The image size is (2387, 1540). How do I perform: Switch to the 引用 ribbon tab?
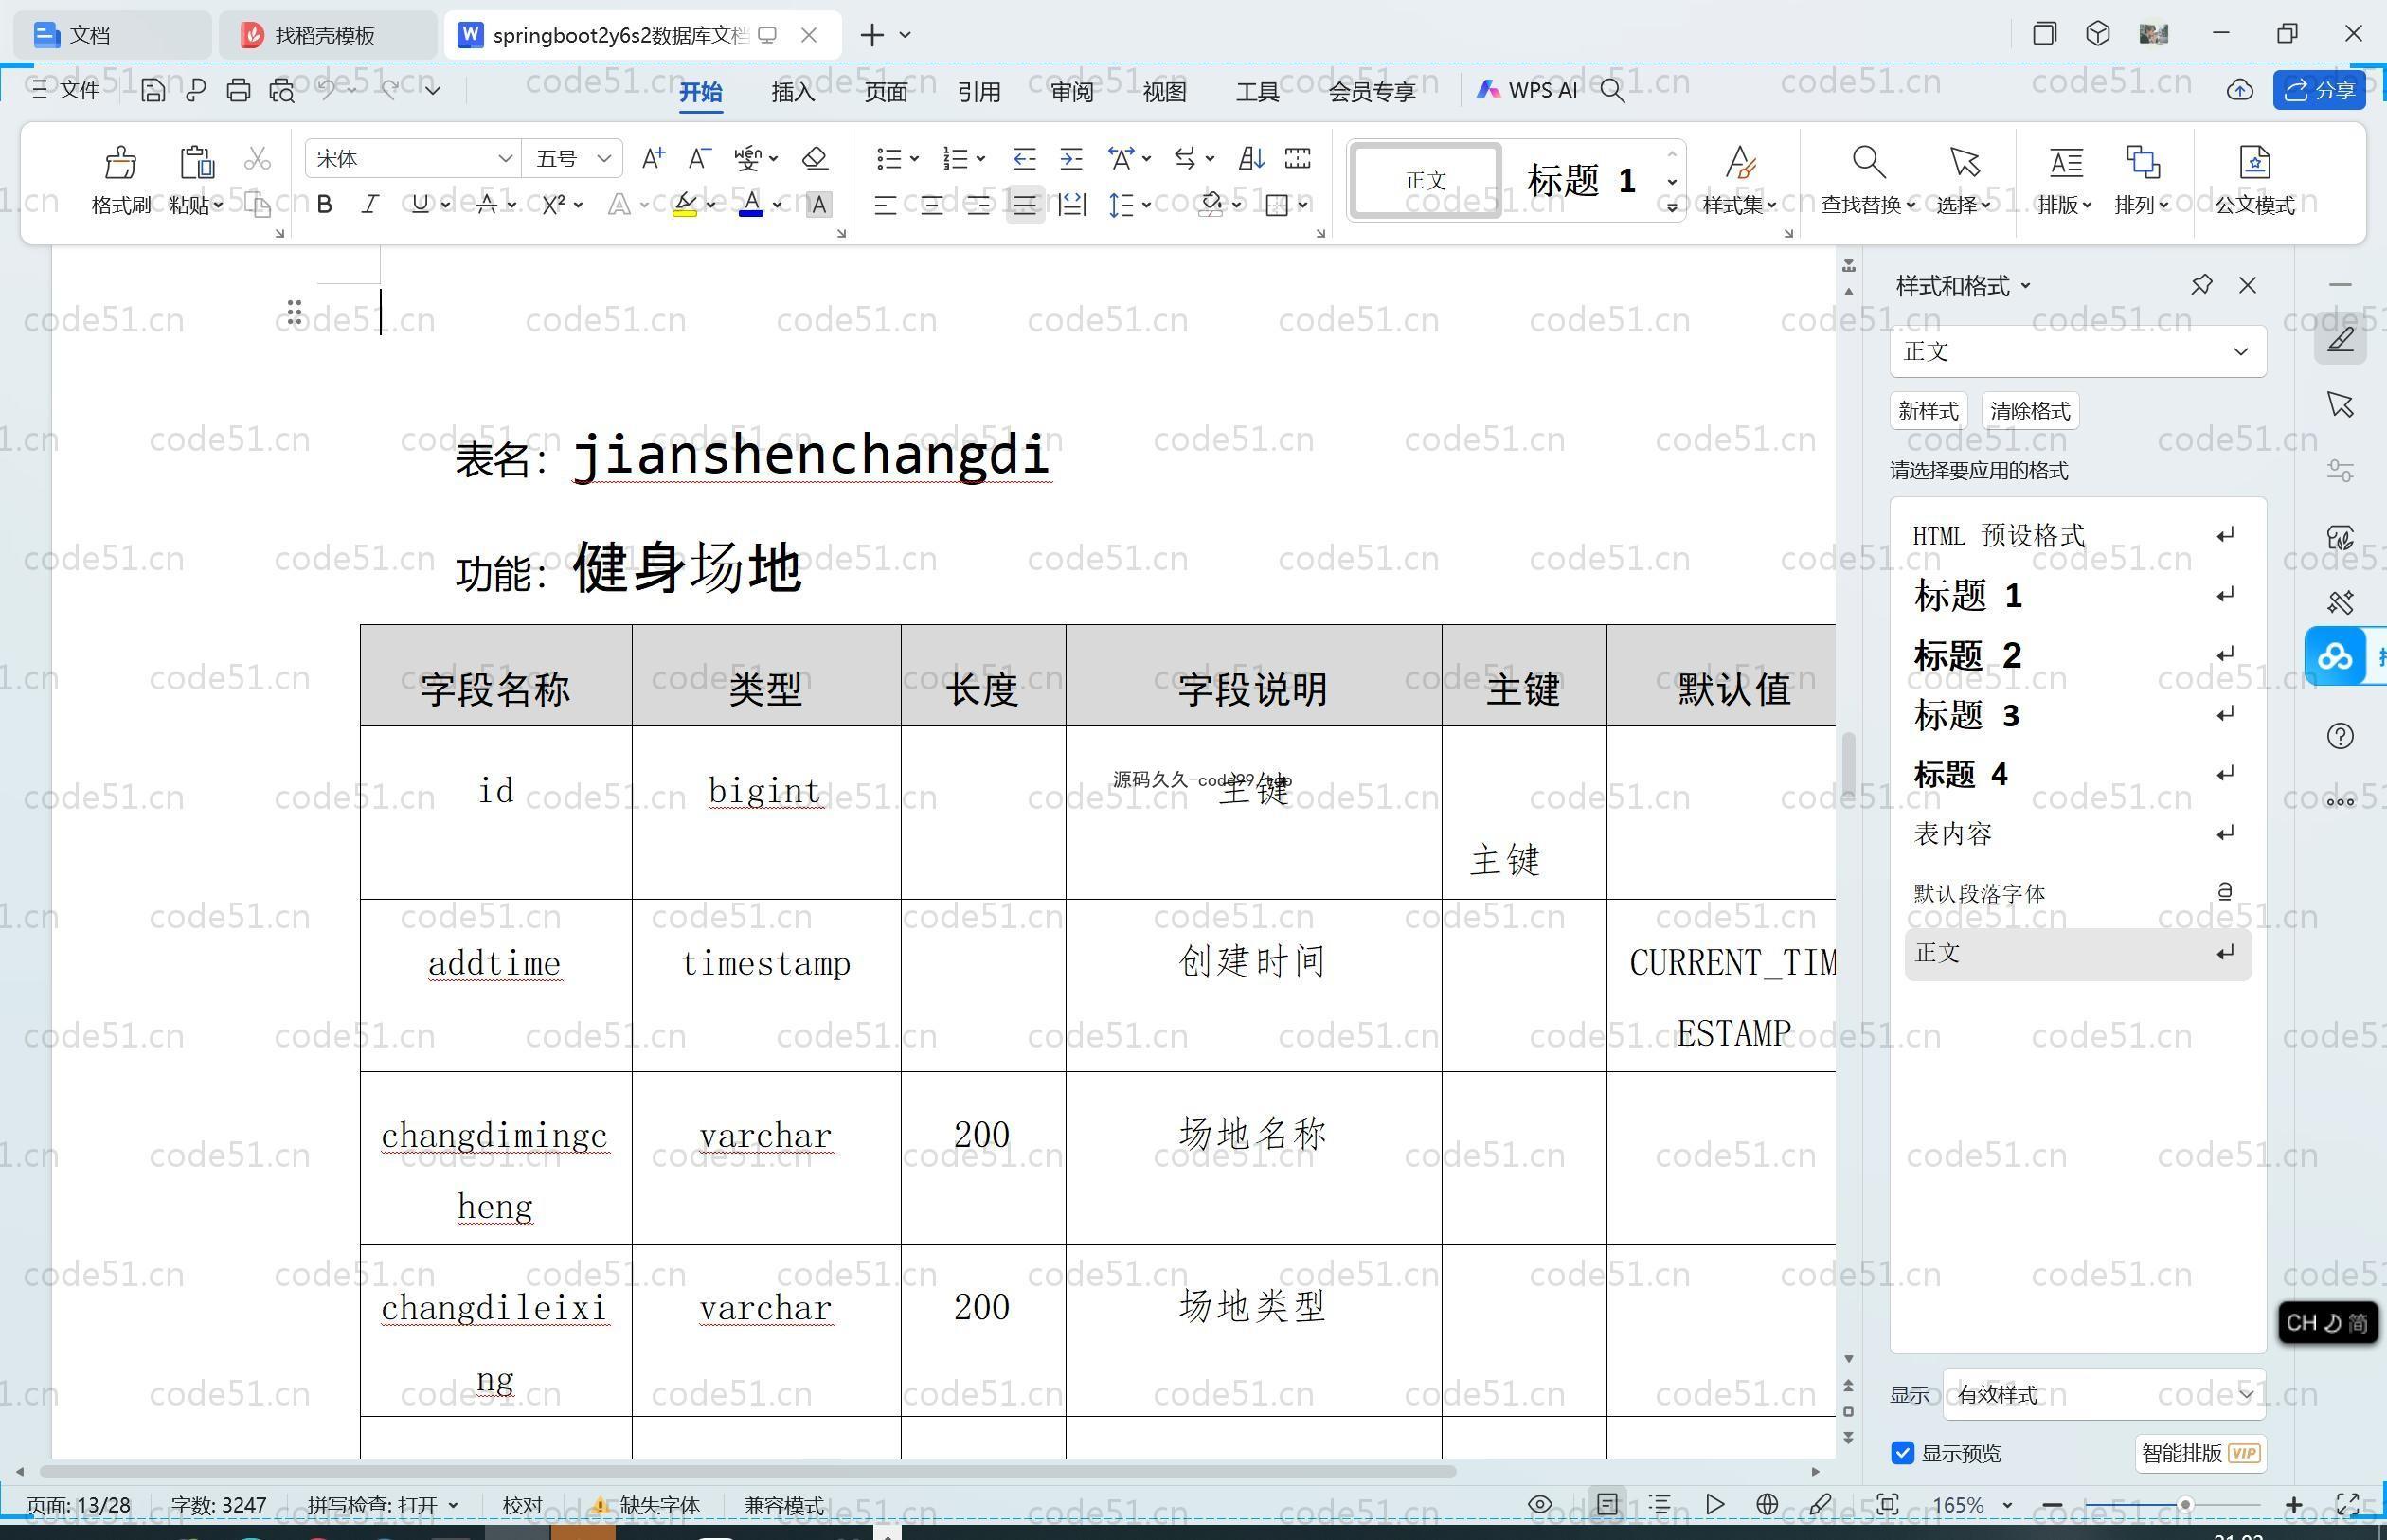click(x=979, y=91)
